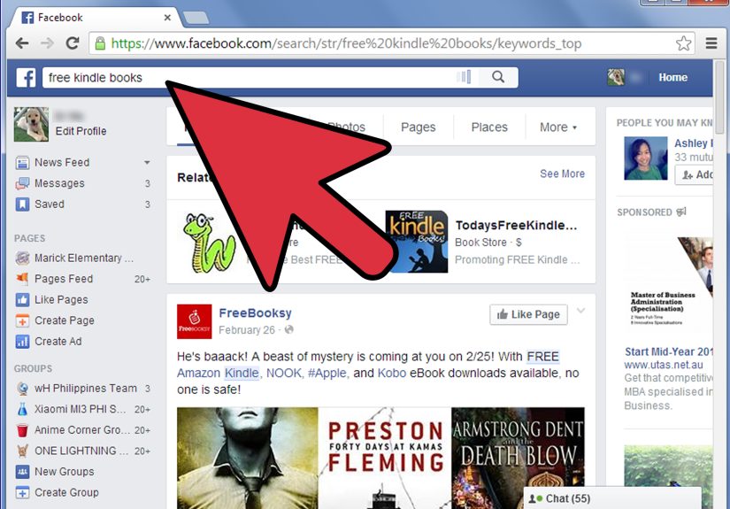
Task: Click the search results filter icon
Action: point(465,77)
